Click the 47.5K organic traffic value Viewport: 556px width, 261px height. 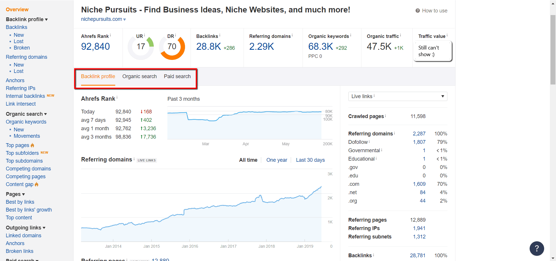379,47
